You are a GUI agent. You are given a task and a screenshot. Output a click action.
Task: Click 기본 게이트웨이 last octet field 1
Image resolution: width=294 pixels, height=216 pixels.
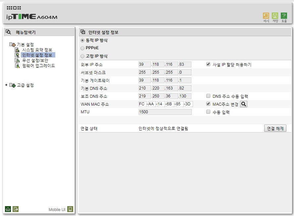click(x=185, y=80)
